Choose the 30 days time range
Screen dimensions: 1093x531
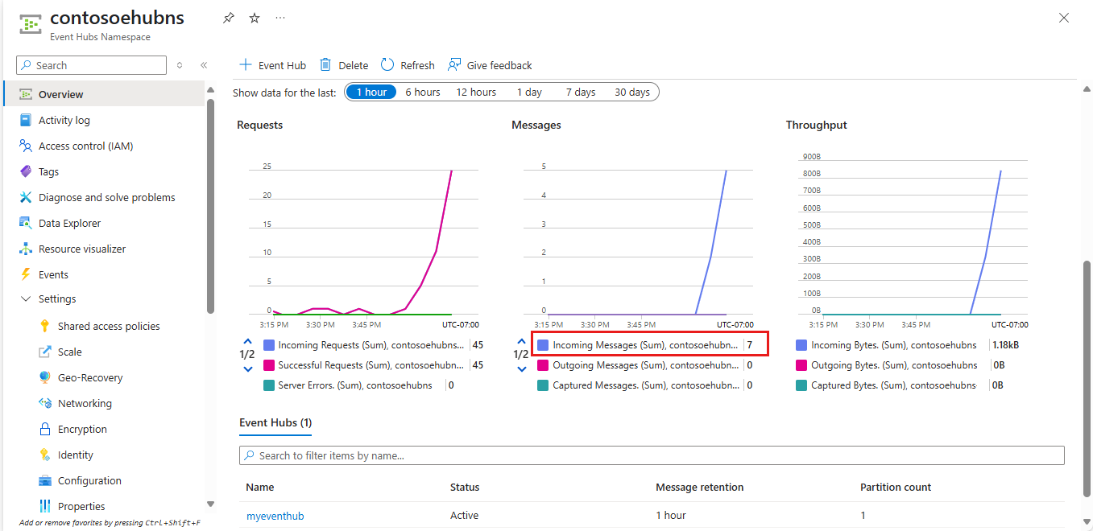pyautogui.click(x=631, y=92)
